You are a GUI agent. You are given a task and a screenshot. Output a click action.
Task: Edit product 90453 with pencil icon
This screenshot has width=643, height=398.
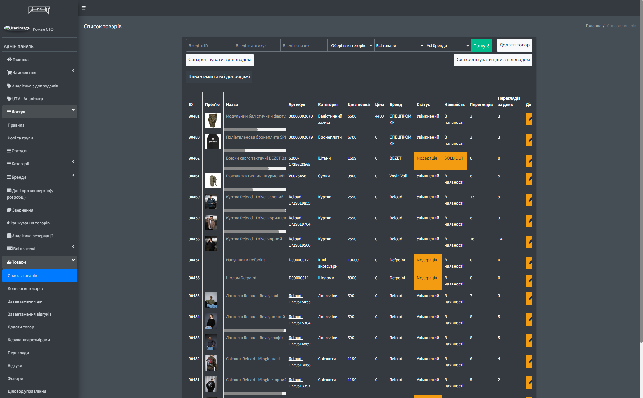(529, 341)
